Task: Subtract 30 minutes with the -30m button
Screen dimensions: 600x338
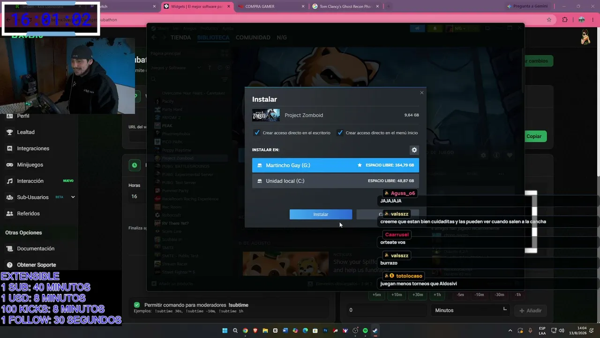Action: click(x=500, y=295)
